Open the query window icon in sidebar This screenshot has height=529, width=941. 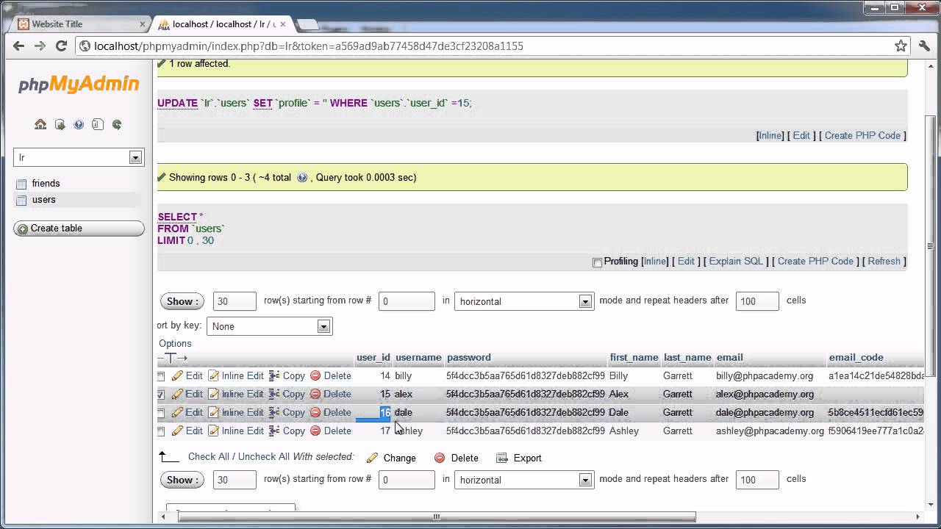pyautogui.click(x=60, y=124)
